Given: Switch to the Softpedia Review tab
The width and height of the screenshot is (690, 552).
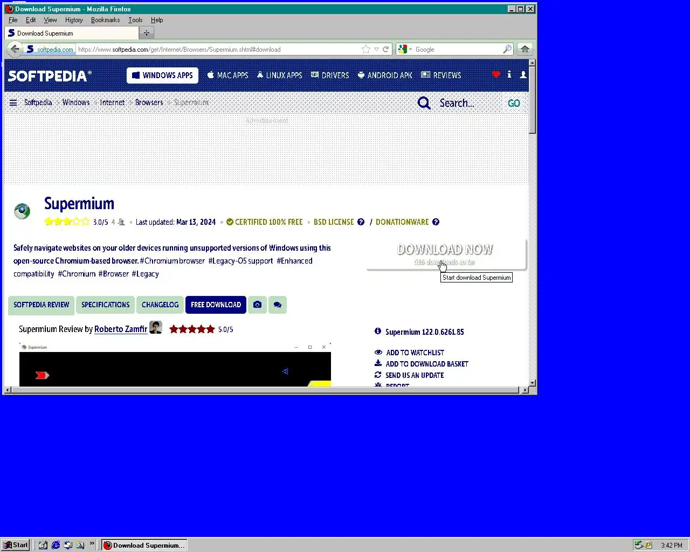Looking at the screenshot, I should pyautogui.click(x=42, y=305).
